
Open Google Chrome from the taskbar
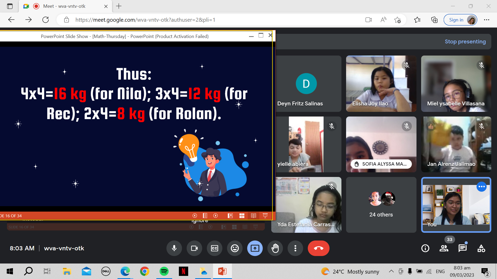coord(144,271)
